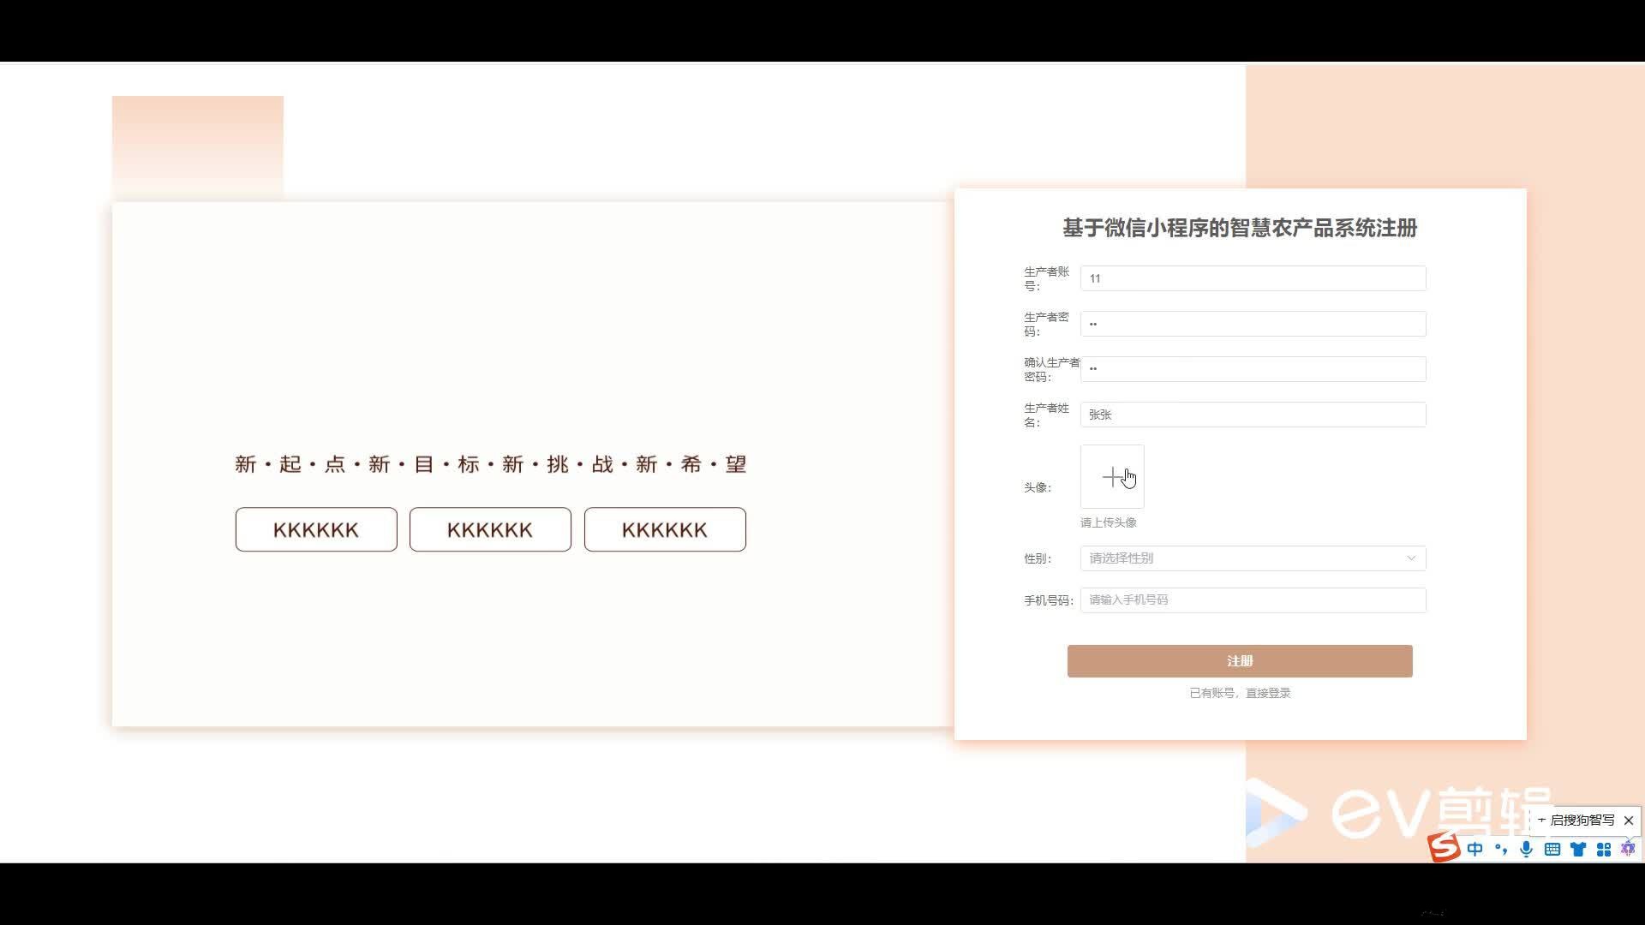The image size is (1645, 925).
Task: Click the Sogou input method logo
Action: (1444, 849)
